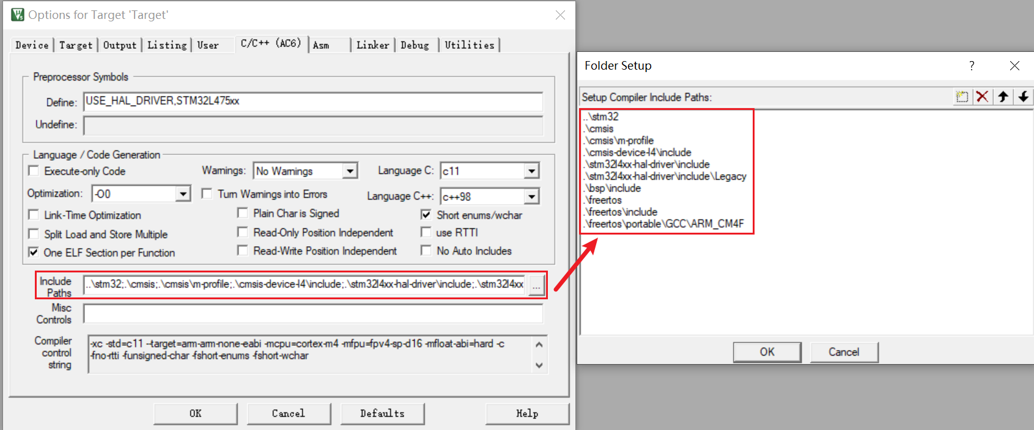Switch to the Debug tab

[x=415, y=45]
